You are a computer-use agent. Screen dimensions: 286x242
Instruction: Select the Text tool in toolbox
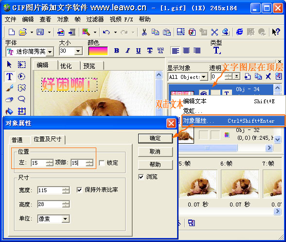point(10,76)
